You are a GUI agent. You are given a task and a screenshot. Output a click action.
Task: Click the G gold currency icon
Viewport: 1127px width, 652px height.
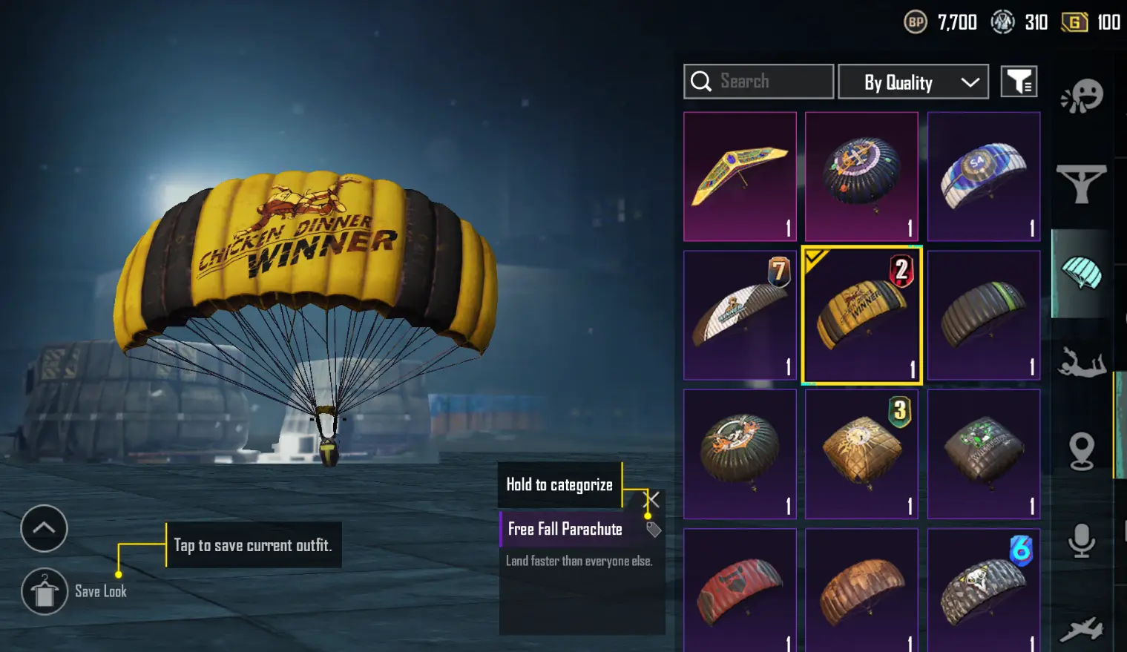pyautogui.click(x=1074, y=22)
